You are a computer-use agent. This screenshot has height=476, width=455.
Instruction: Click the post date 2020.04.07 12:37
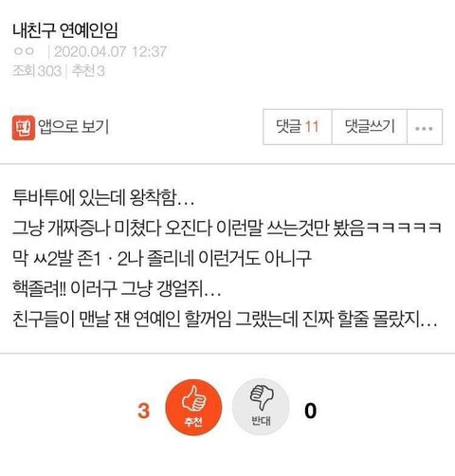click(x=110, y=51)
